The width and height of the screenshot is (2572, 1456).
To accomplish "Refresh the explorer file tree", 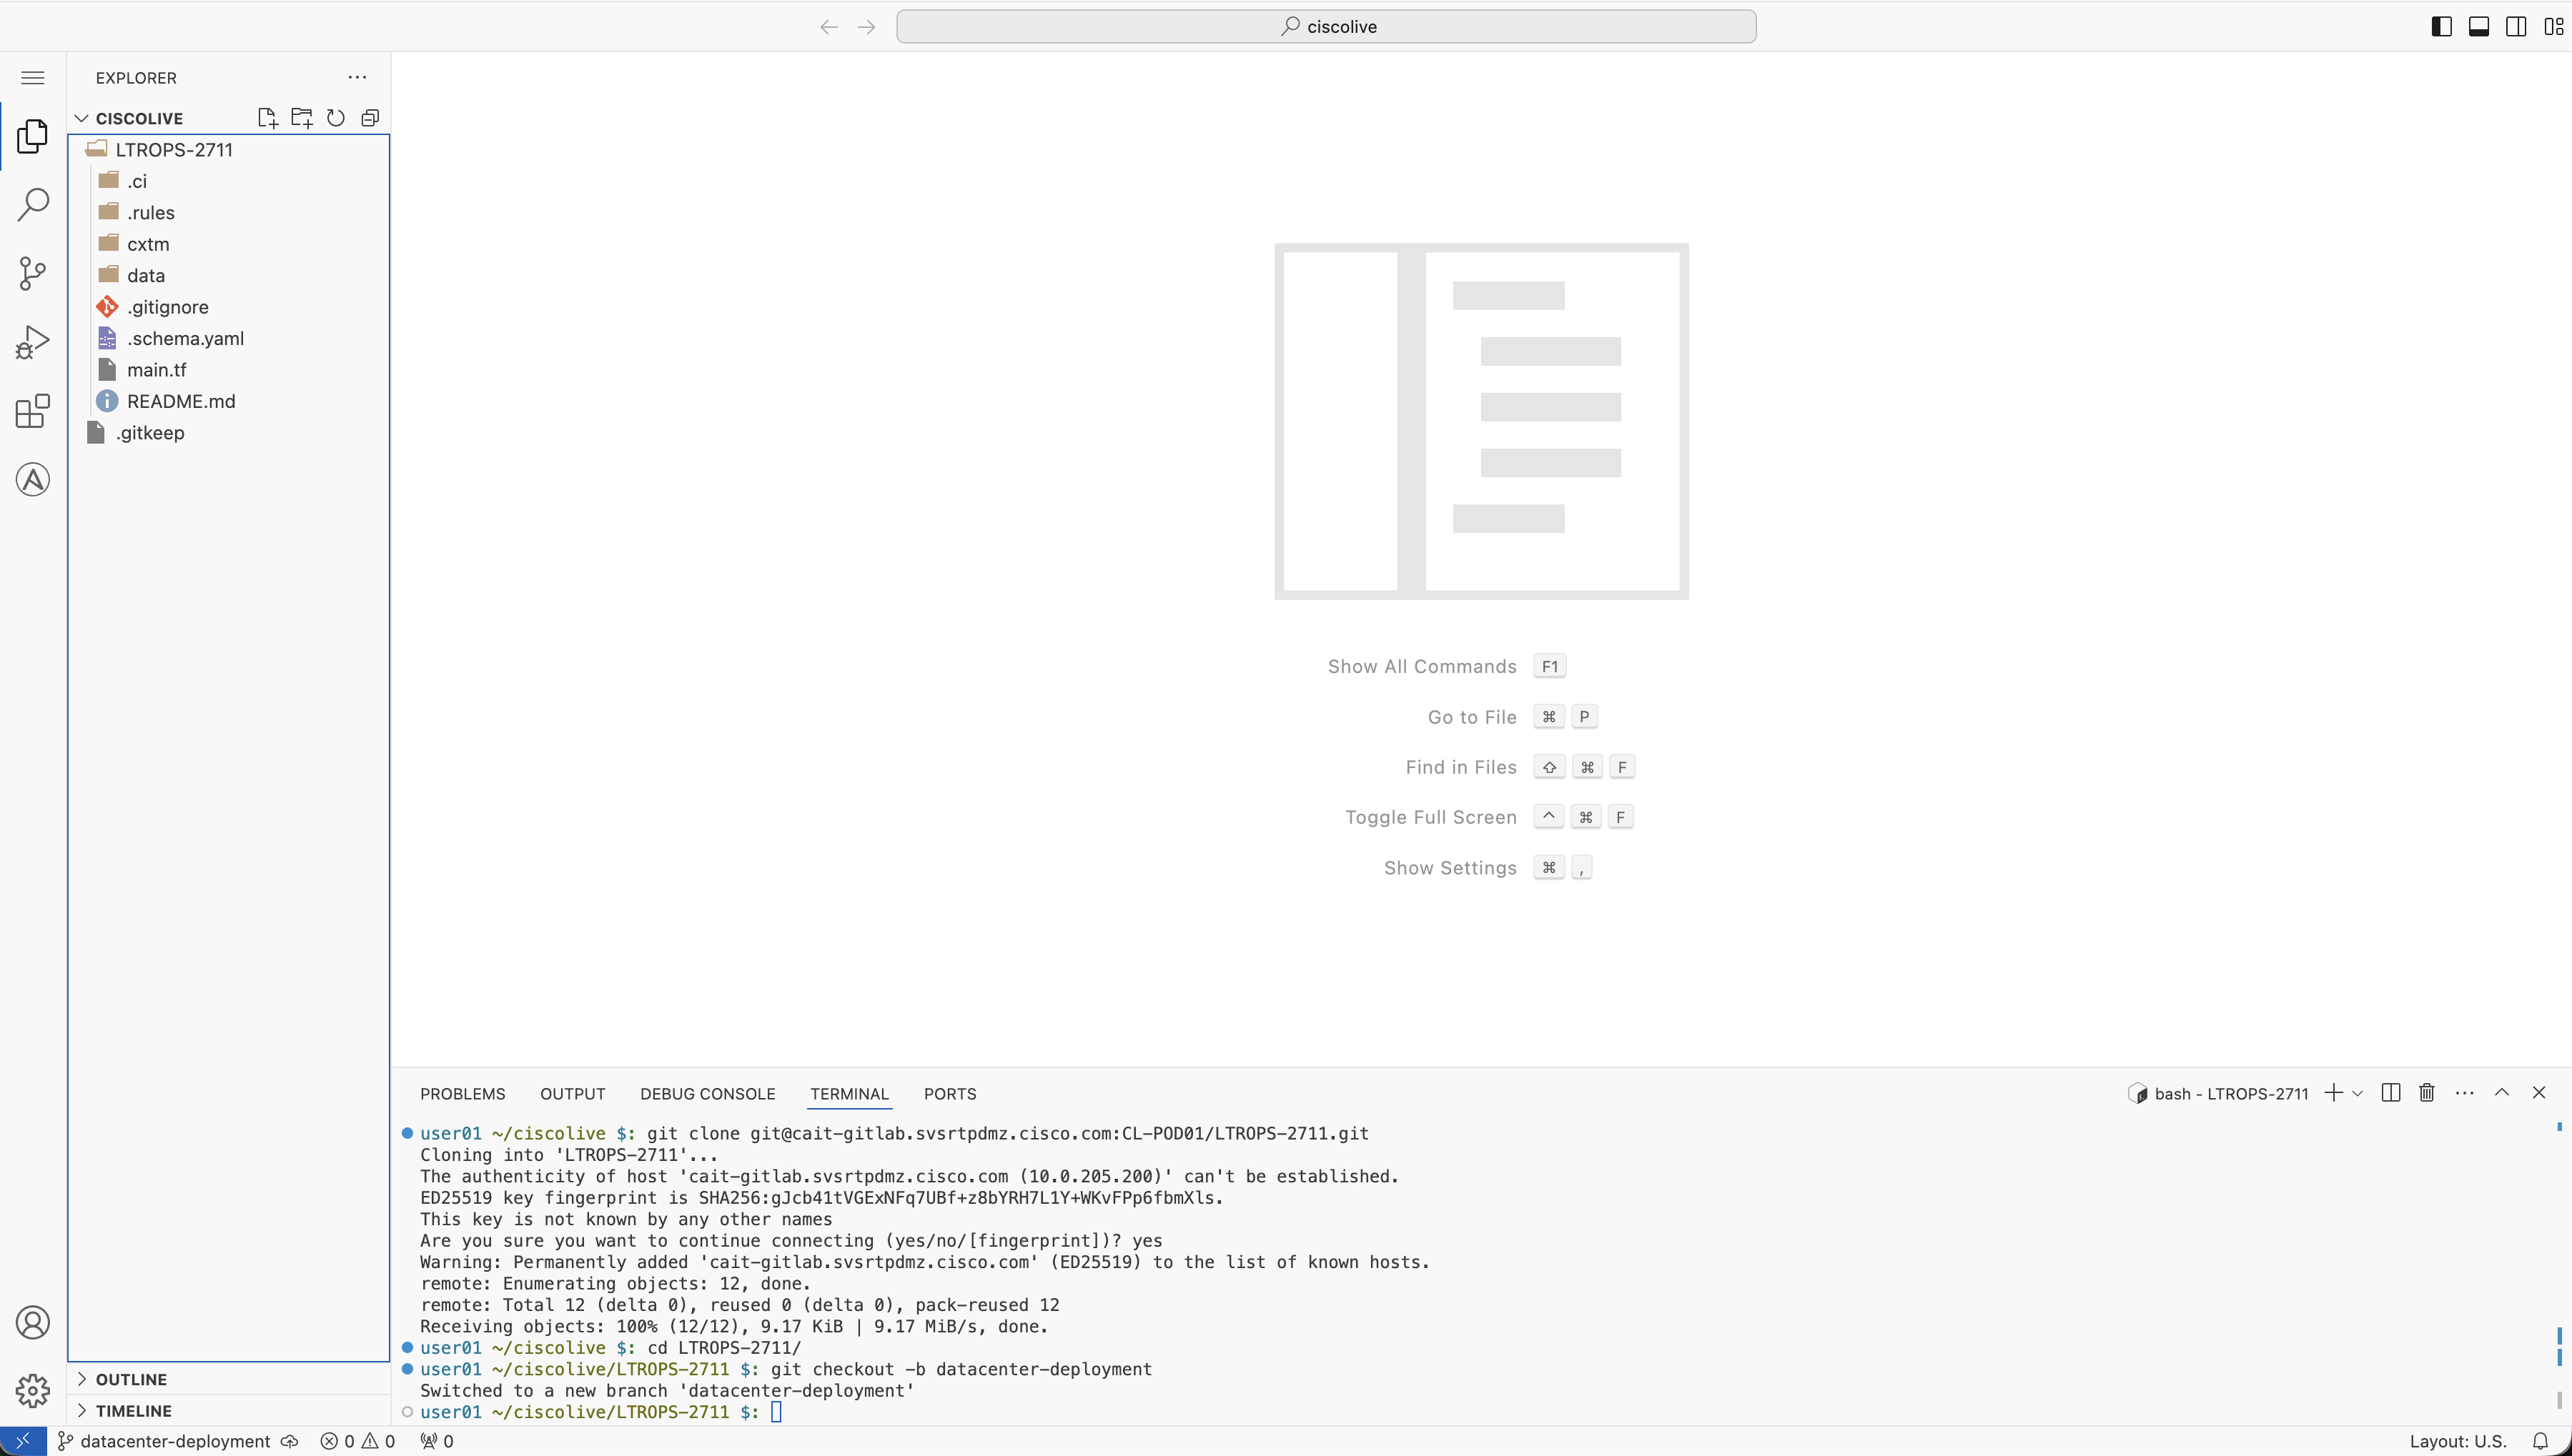I will [336, 118].
